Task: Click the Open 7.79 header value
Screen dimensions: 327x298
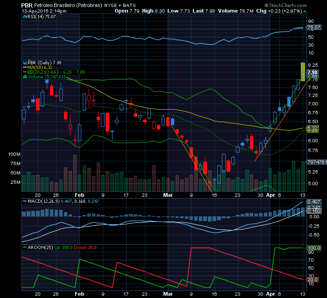Action: tap(127, 11)
